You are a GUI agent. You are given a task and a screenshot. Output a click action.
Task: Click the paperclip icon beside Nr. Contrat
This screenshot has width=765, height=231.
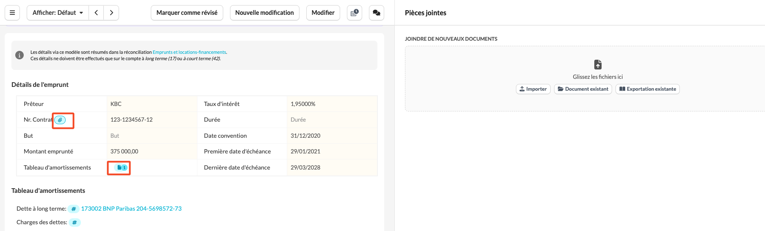tap(60, 120)
